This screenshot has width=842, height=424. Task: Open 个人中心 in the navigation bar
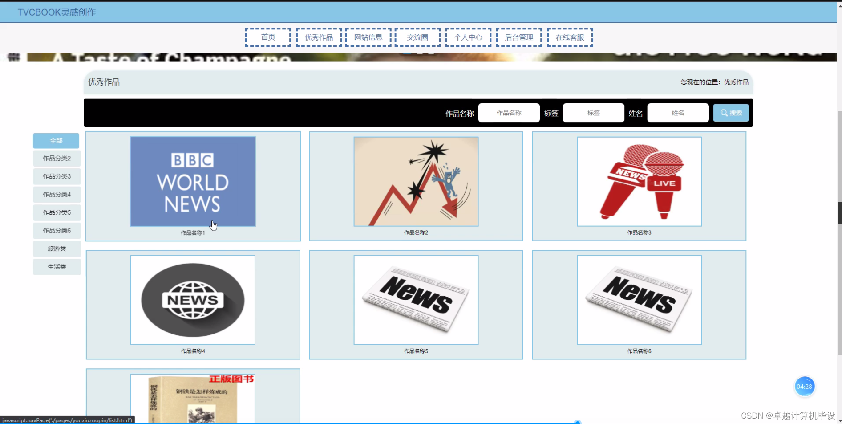point(468,37)
